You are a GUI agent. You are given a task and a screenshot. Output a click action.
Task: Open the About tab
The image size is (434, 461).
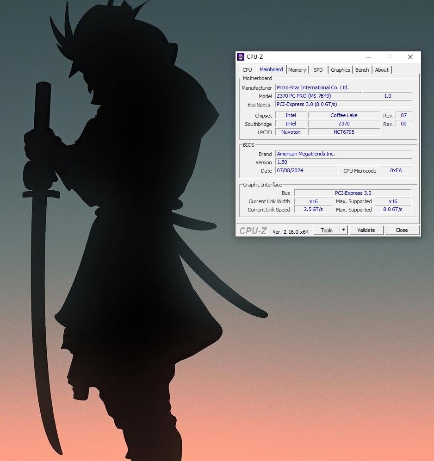pyautogui.click(x=382, y=70)
